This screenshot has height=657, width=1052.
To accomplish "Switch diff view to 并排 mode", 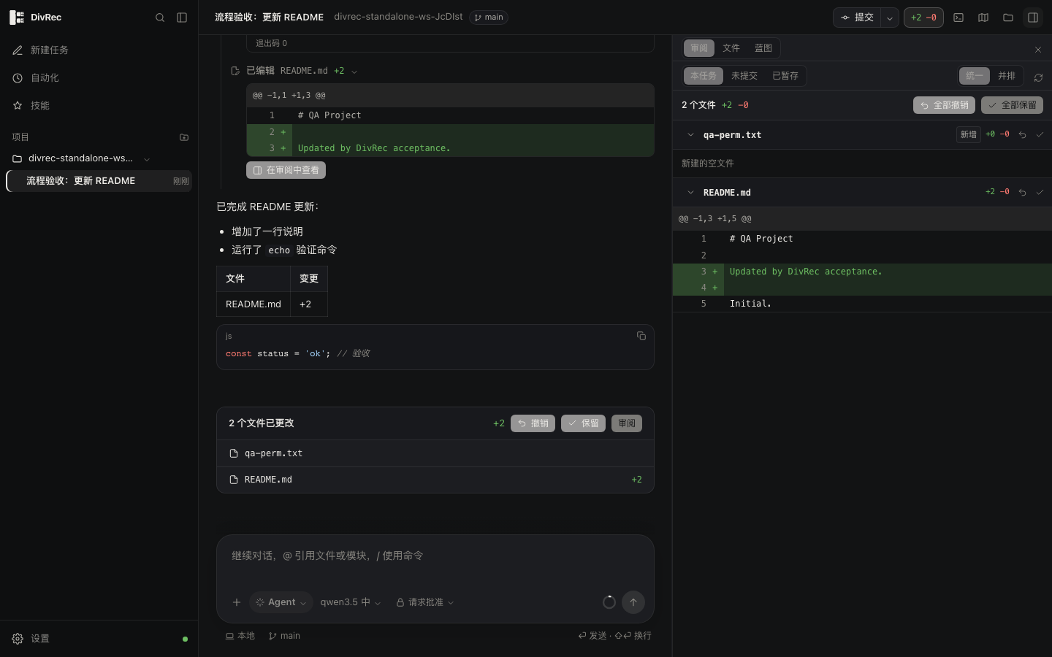I will click(x=1007, y=76).
